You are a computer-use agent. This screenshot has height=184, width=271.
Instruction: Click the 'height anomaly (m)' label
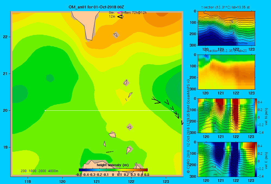(x=113, y=165)
